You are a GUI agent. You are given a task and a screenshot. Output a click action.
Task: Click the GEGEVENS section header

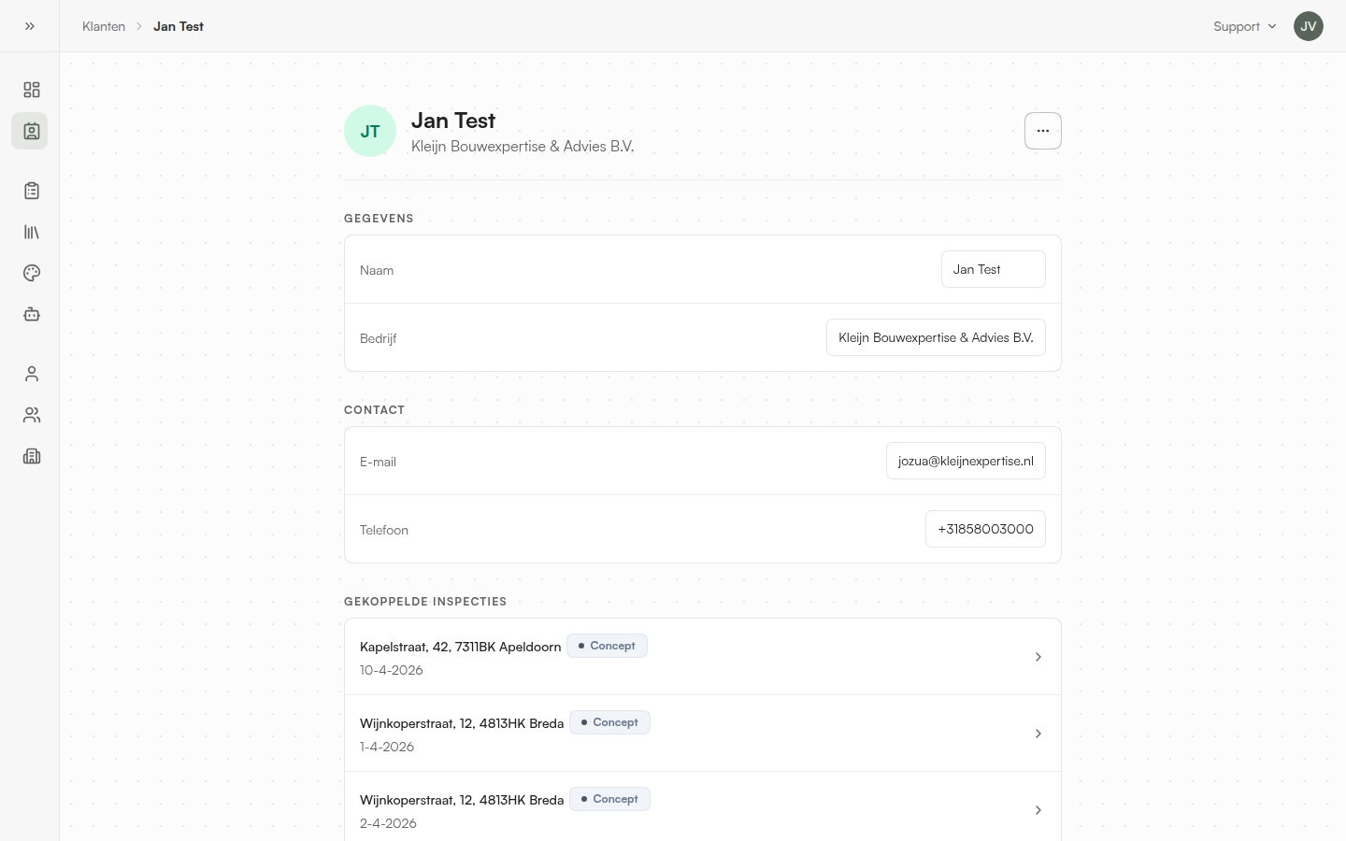point(379,219)
